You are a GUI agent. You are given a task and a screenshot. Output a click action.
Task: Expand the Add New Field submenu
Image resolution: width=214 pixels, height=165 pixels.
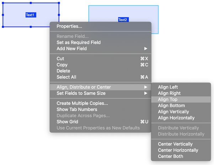101,49
